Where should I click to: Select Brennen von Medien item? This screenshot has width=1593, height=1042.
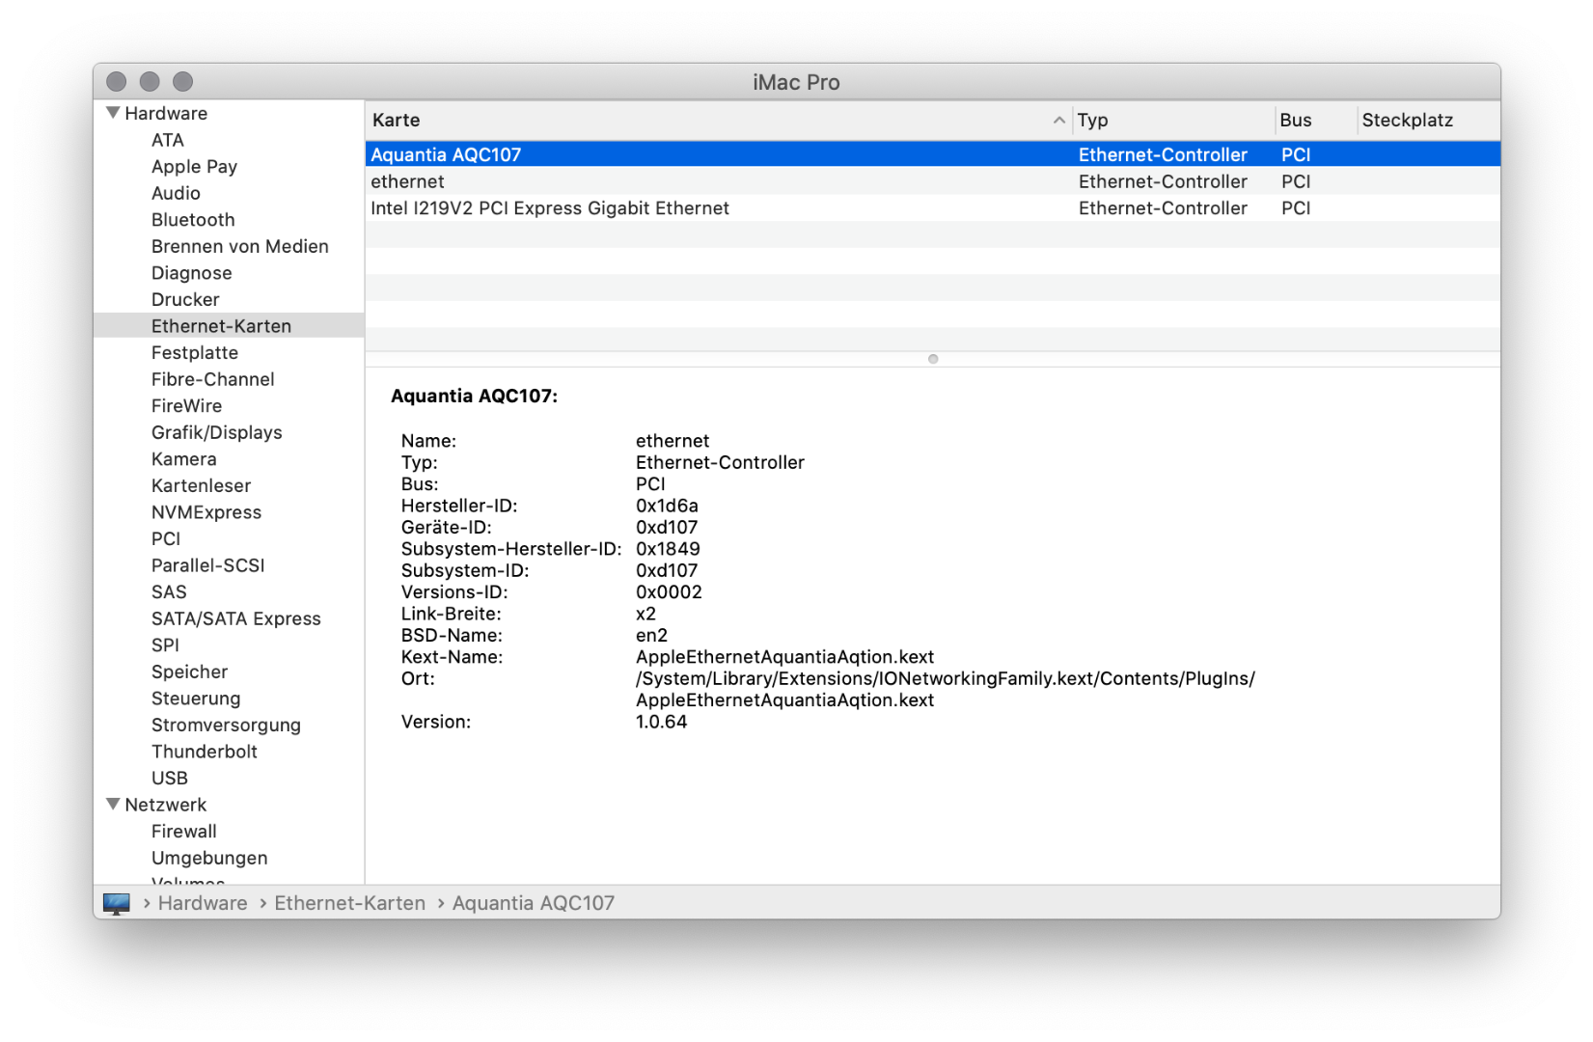(x=239, y=246)
